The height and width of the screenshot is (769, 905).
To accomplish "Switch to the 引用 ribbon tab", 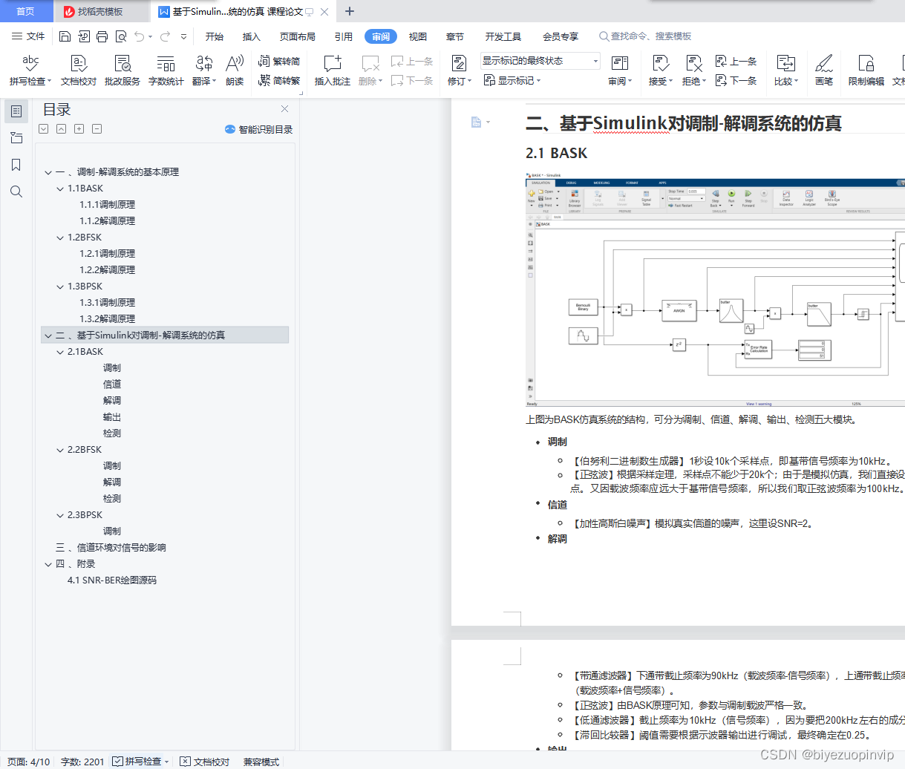I will (344, 36).
